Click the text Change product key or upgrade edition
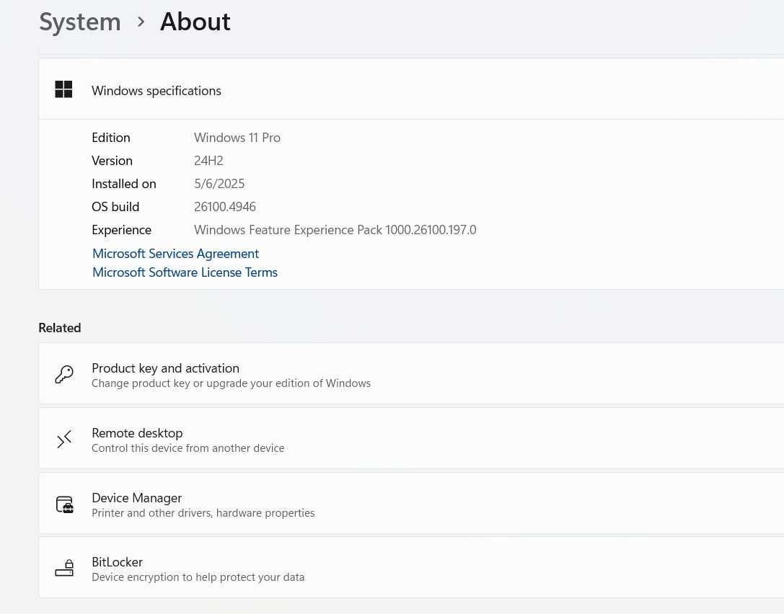 click(231, 383)
